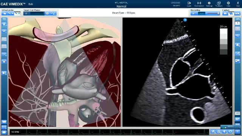Click the 20 cm depth label
The width and height of the screenshot is (242, 136).
pyautogui.click(x=223, y=26)
